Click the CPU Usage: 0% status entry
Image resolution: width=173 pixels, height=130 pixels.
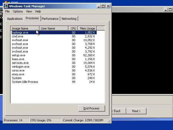46,120
